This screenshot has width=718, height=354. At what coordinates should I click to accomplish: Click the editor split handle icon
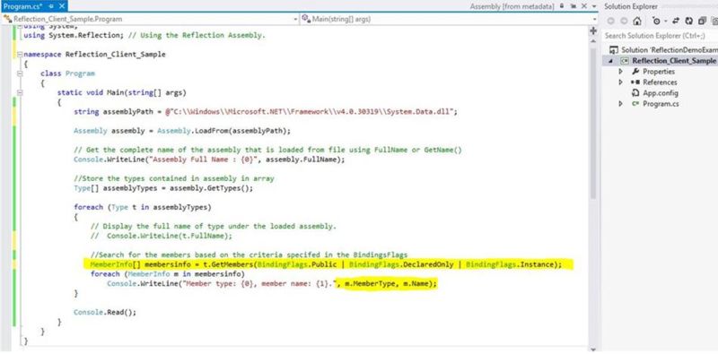coord(593,30)
